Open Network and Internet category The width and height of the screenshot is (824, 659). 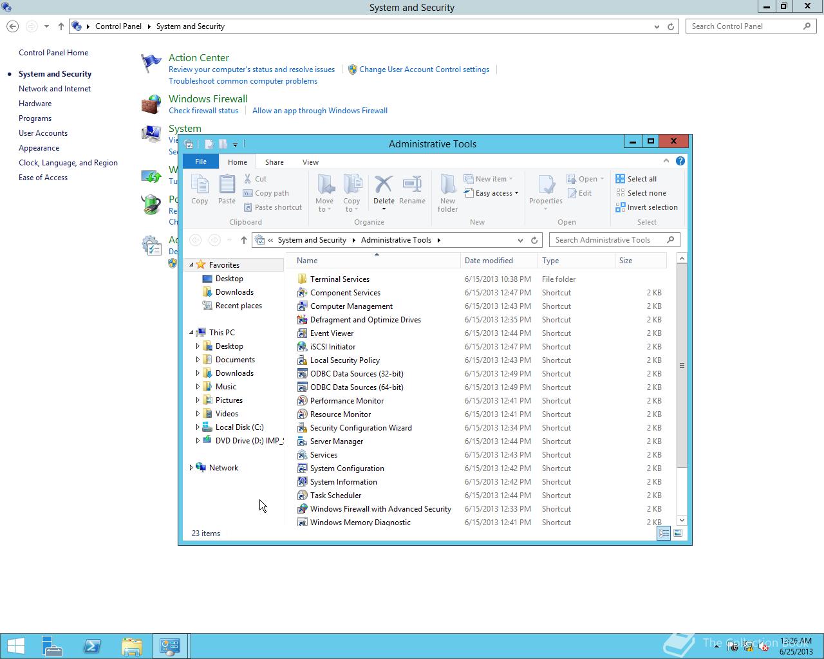[x=55, y=89]
